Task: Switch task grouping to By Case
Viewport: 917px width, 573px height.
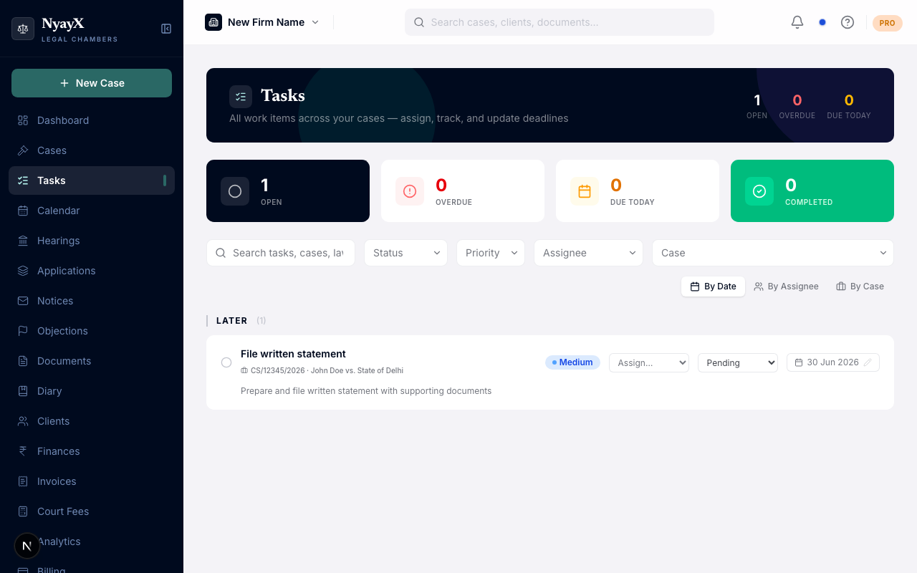Action: pos(860,286)
